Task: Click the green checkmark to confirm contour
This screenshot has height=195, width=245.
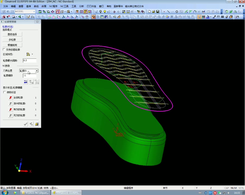Action: (25, 124)
